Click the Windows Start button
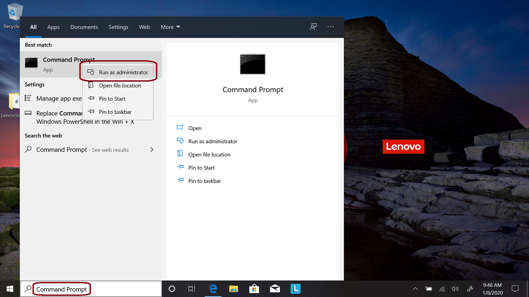This screenshot has width=529, height=297. click(10, 289)
